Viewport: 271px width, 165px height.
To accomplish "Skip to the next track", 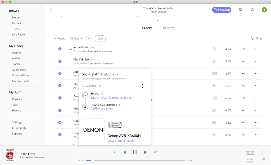I will [x=146, y=152].
